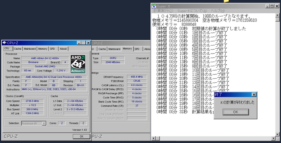Click Super Pi vertical scrollbar up arrow
The image size is (281, 143).
(x=277, y=15)
